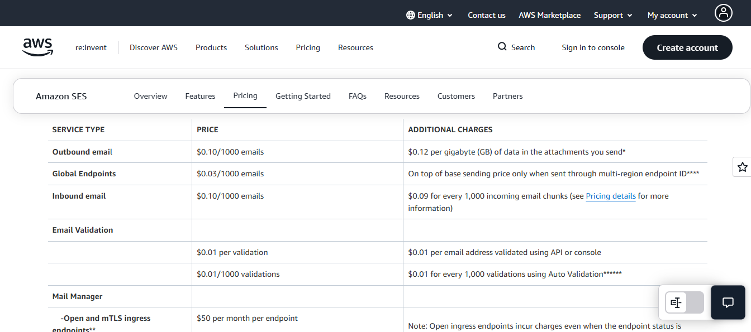Screen dimensions: 751x332
Task: Open the chat bubble icon
Action: coord(728,302)
